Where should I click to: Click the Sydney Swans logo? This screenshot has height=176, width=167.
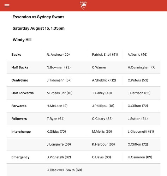coord(83,6)
